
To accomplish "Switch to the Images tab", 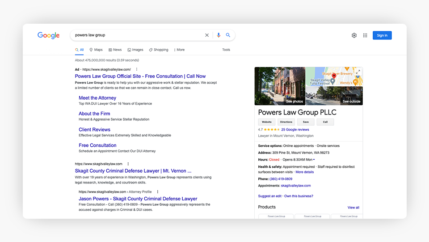I will point(135,50).
